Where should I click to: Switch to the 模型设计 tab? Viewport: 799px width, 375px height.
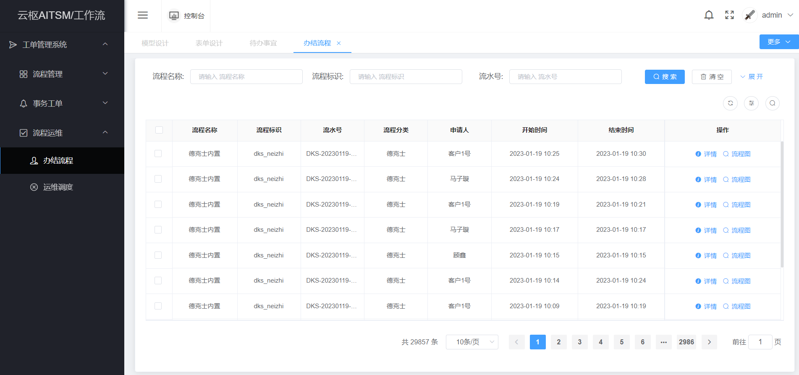coord(155,43)
